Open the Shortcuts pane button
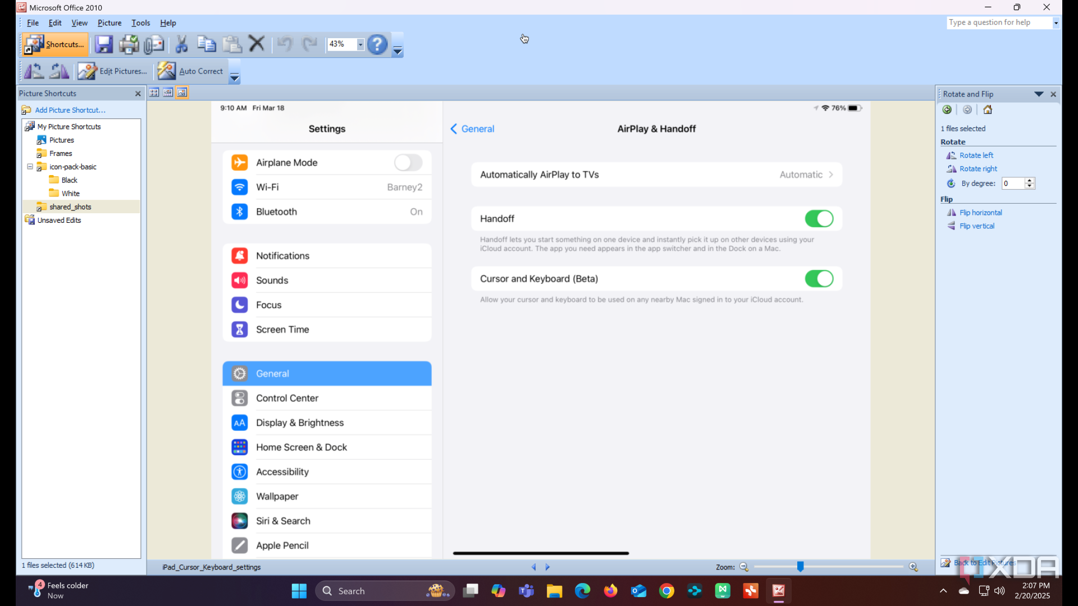1078x606 pixels. click(54, 44)
